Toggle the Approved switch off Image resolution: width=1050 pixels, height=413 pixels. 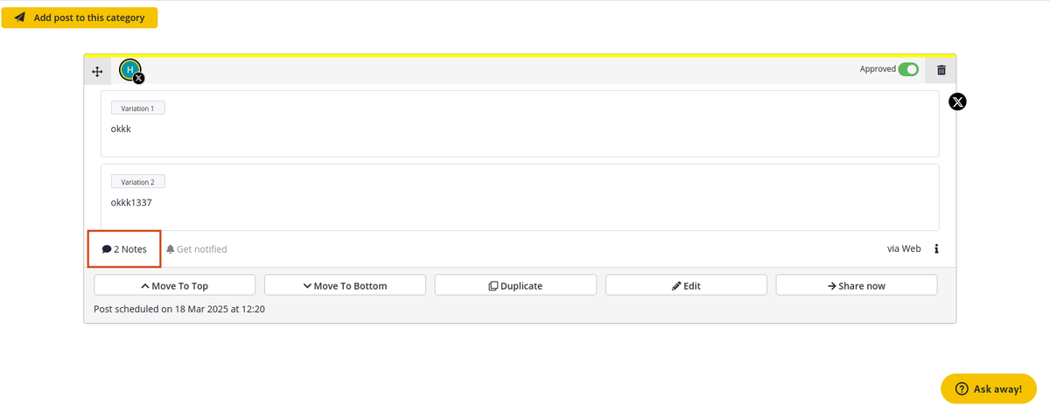pyautogui.click(x=908, y=69)
